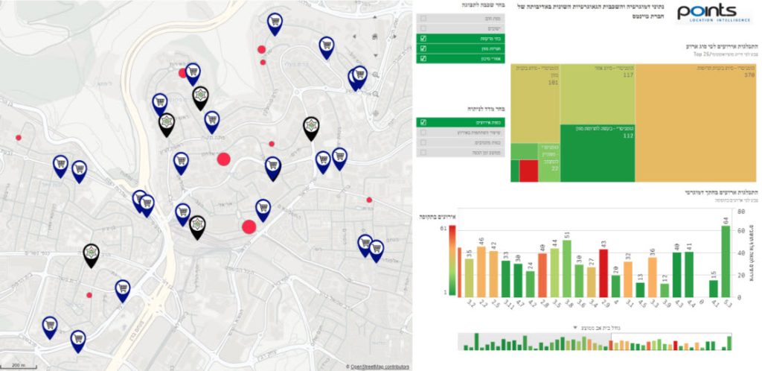This screenshot has width=762, height=371.
Task: Uncheck the third green row in the upper filter list
Action: (461, 58)
